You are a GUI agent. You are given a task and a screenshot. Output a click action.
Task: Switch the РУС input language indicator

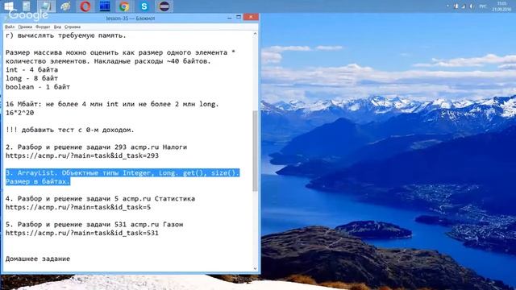tap(483, 6)
